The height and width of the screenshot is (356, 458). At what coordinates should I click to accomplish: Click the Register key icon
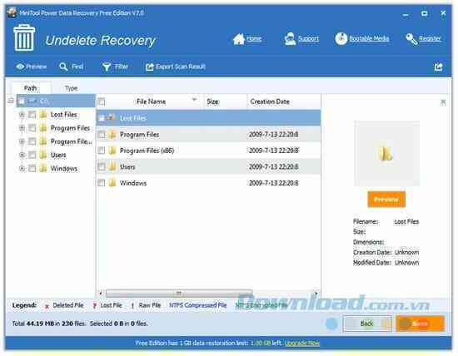[x=411, y=39]
